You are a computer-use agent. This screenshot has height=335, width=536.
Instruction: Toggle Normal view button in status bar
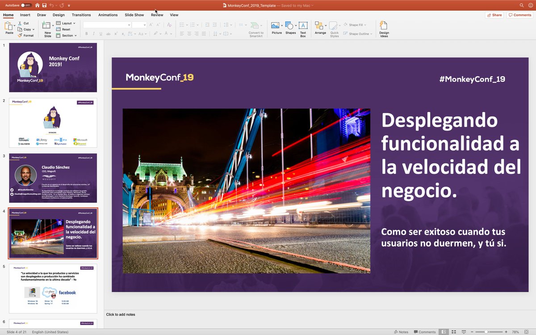pos(444,332)
